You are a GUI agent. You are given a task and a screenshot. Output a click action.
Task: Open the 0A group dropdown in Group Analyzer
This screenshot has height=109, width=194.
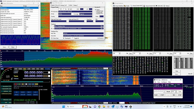tap(119, 53)
